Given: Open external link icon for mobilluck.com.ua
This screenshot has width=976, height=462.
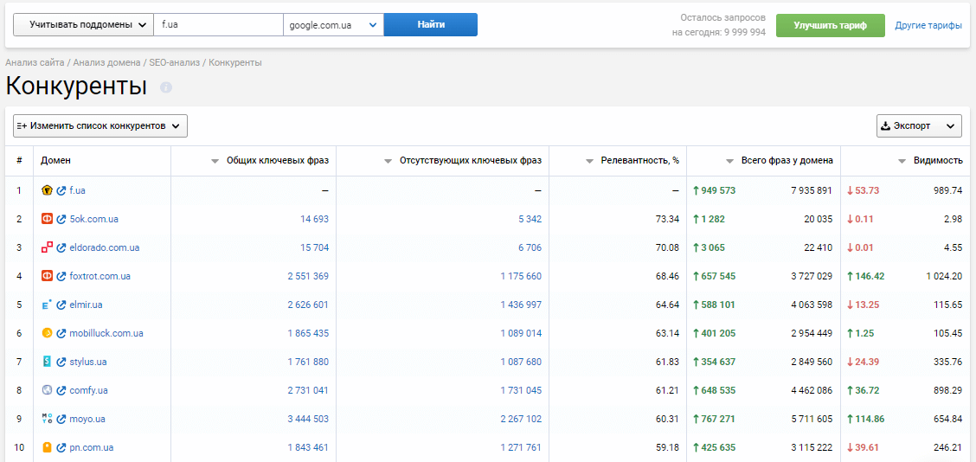Looking at the screenshot, I should coord(61,333).
